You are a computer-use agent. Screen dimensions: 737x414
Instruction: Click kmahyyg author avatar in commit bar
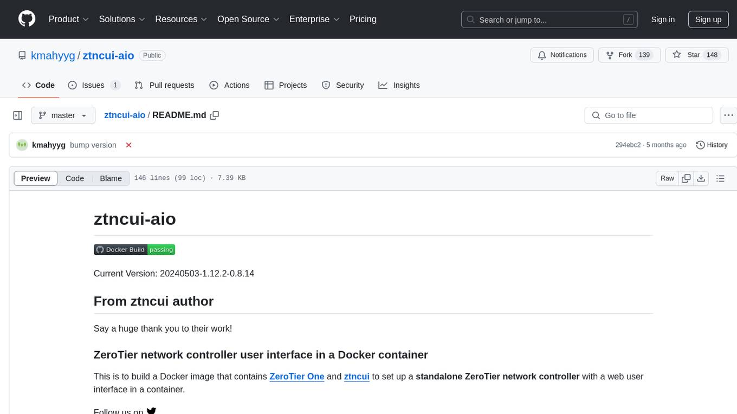[x=22, y=145]
